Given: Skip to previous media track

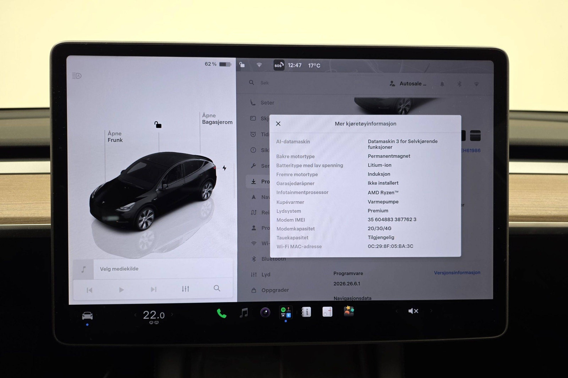Looking at the screenshot, I should click(x=89, y=290).
